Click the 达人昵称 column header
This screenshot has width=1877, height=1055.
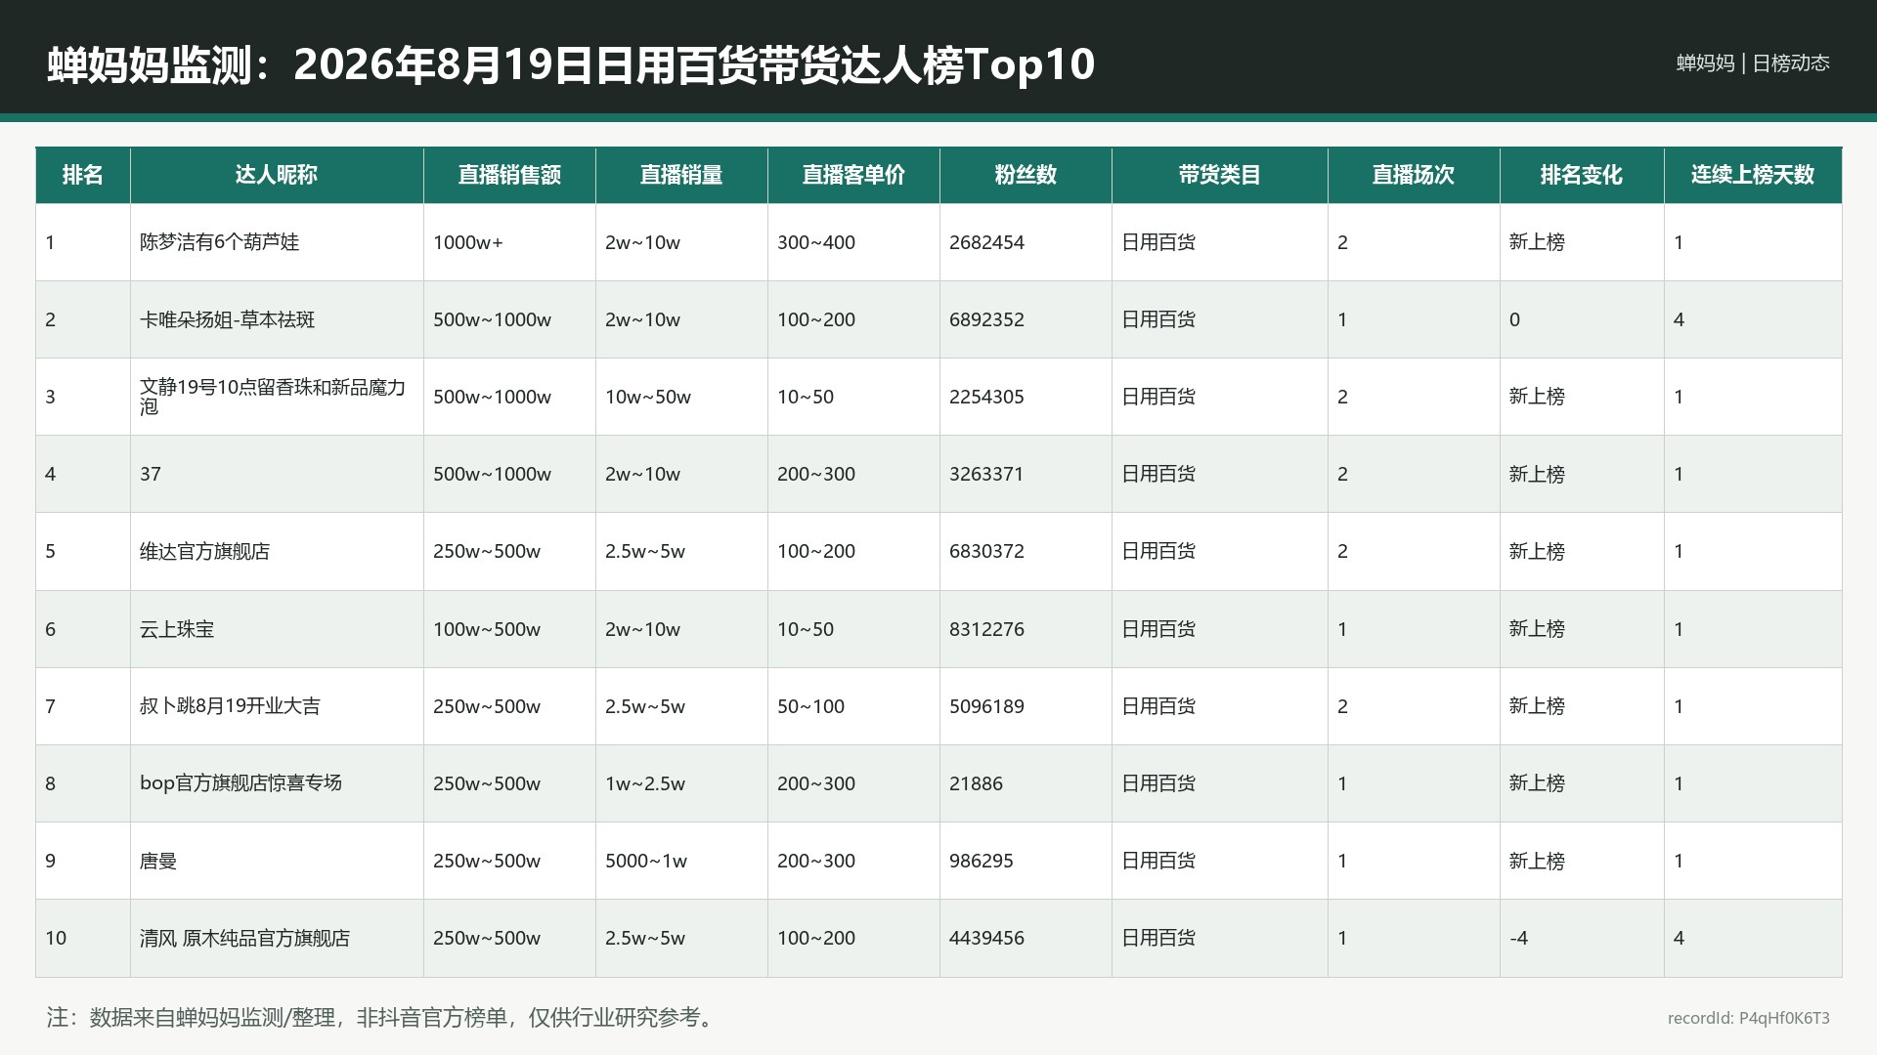click(x=277, y=175)
